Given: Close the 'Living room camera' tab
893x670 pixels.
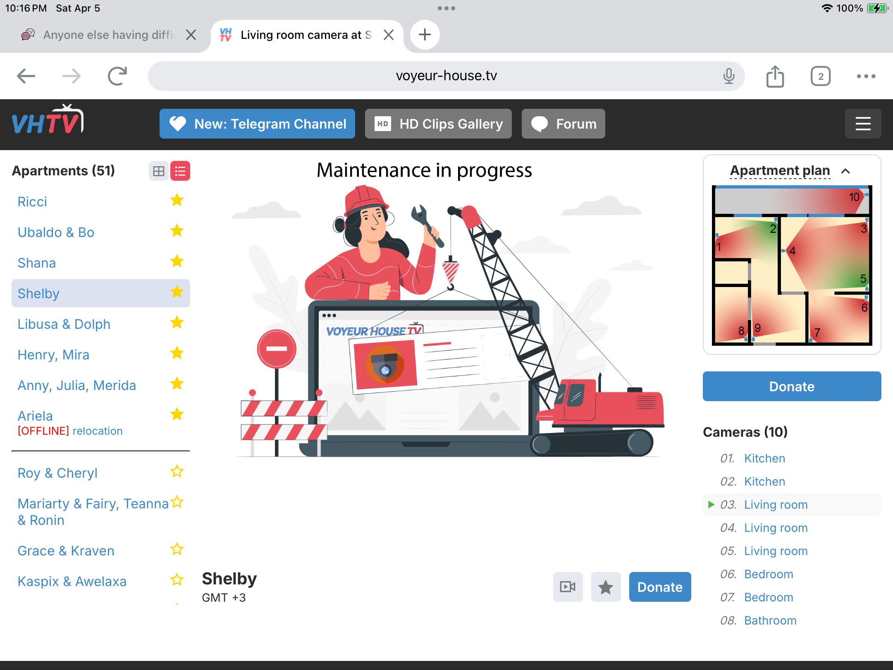Looking at the screenshot, I should click(x=389, y=35).
